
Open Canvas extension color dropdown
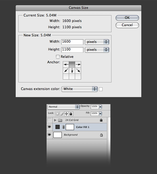(x=80, y=89)
